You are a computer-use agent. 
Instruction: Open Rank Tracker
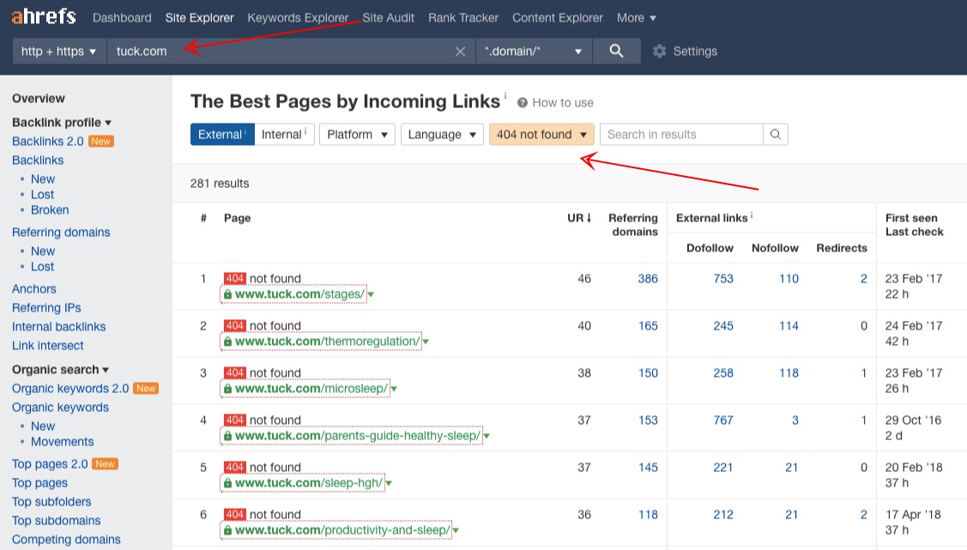[463, 18]
